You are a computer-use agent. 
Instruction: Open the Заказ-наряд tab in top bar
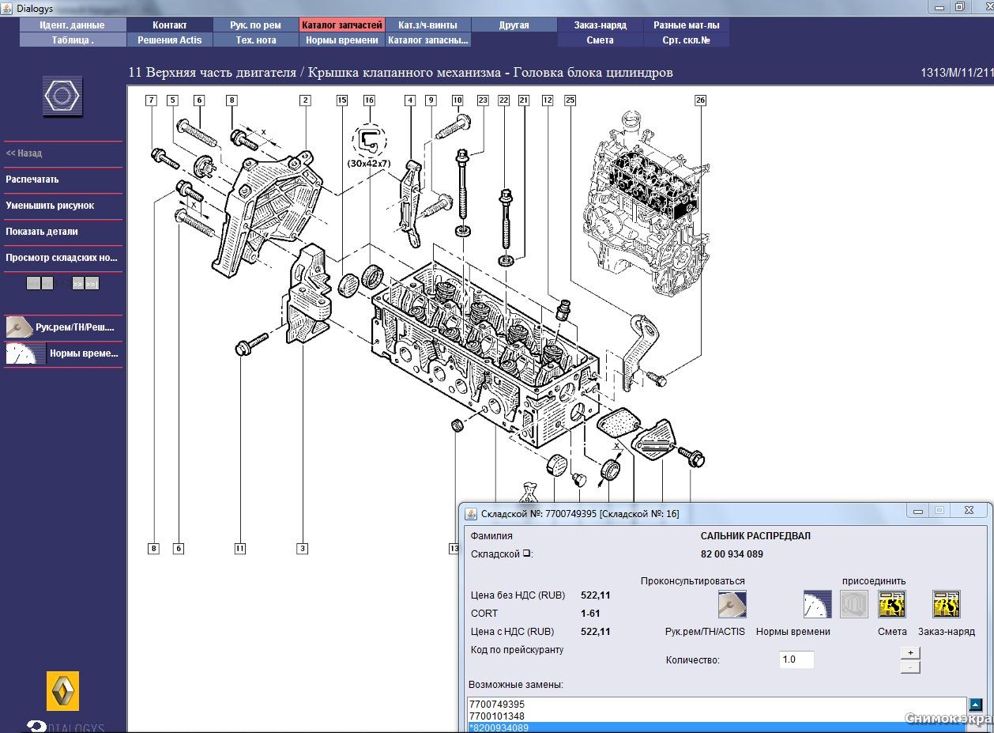coord(601,25)
